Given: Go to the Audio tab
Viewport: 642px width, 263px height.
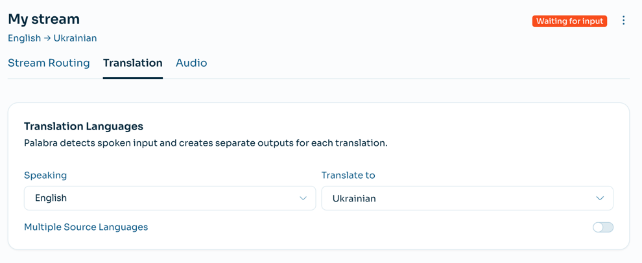Looking at the screenshot, I should pyautogui.click(x=191, y=63).
